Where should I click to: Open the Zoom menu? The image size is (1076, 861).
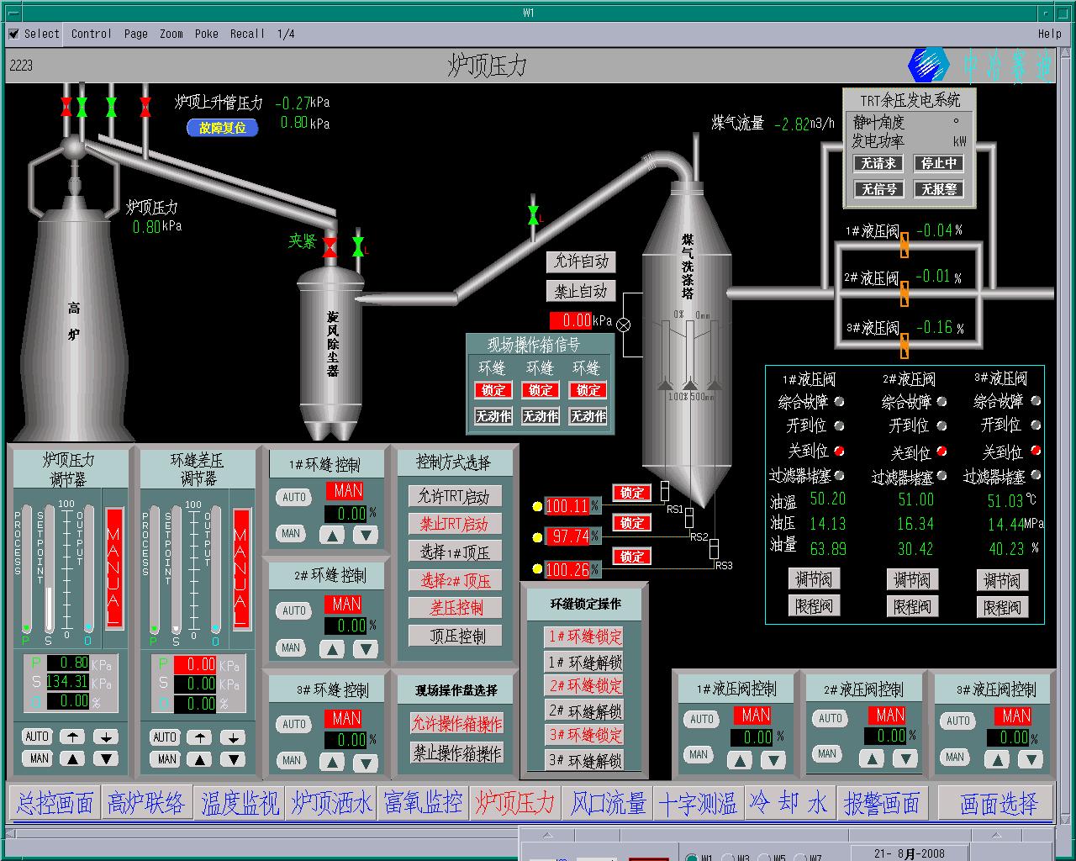171,34
